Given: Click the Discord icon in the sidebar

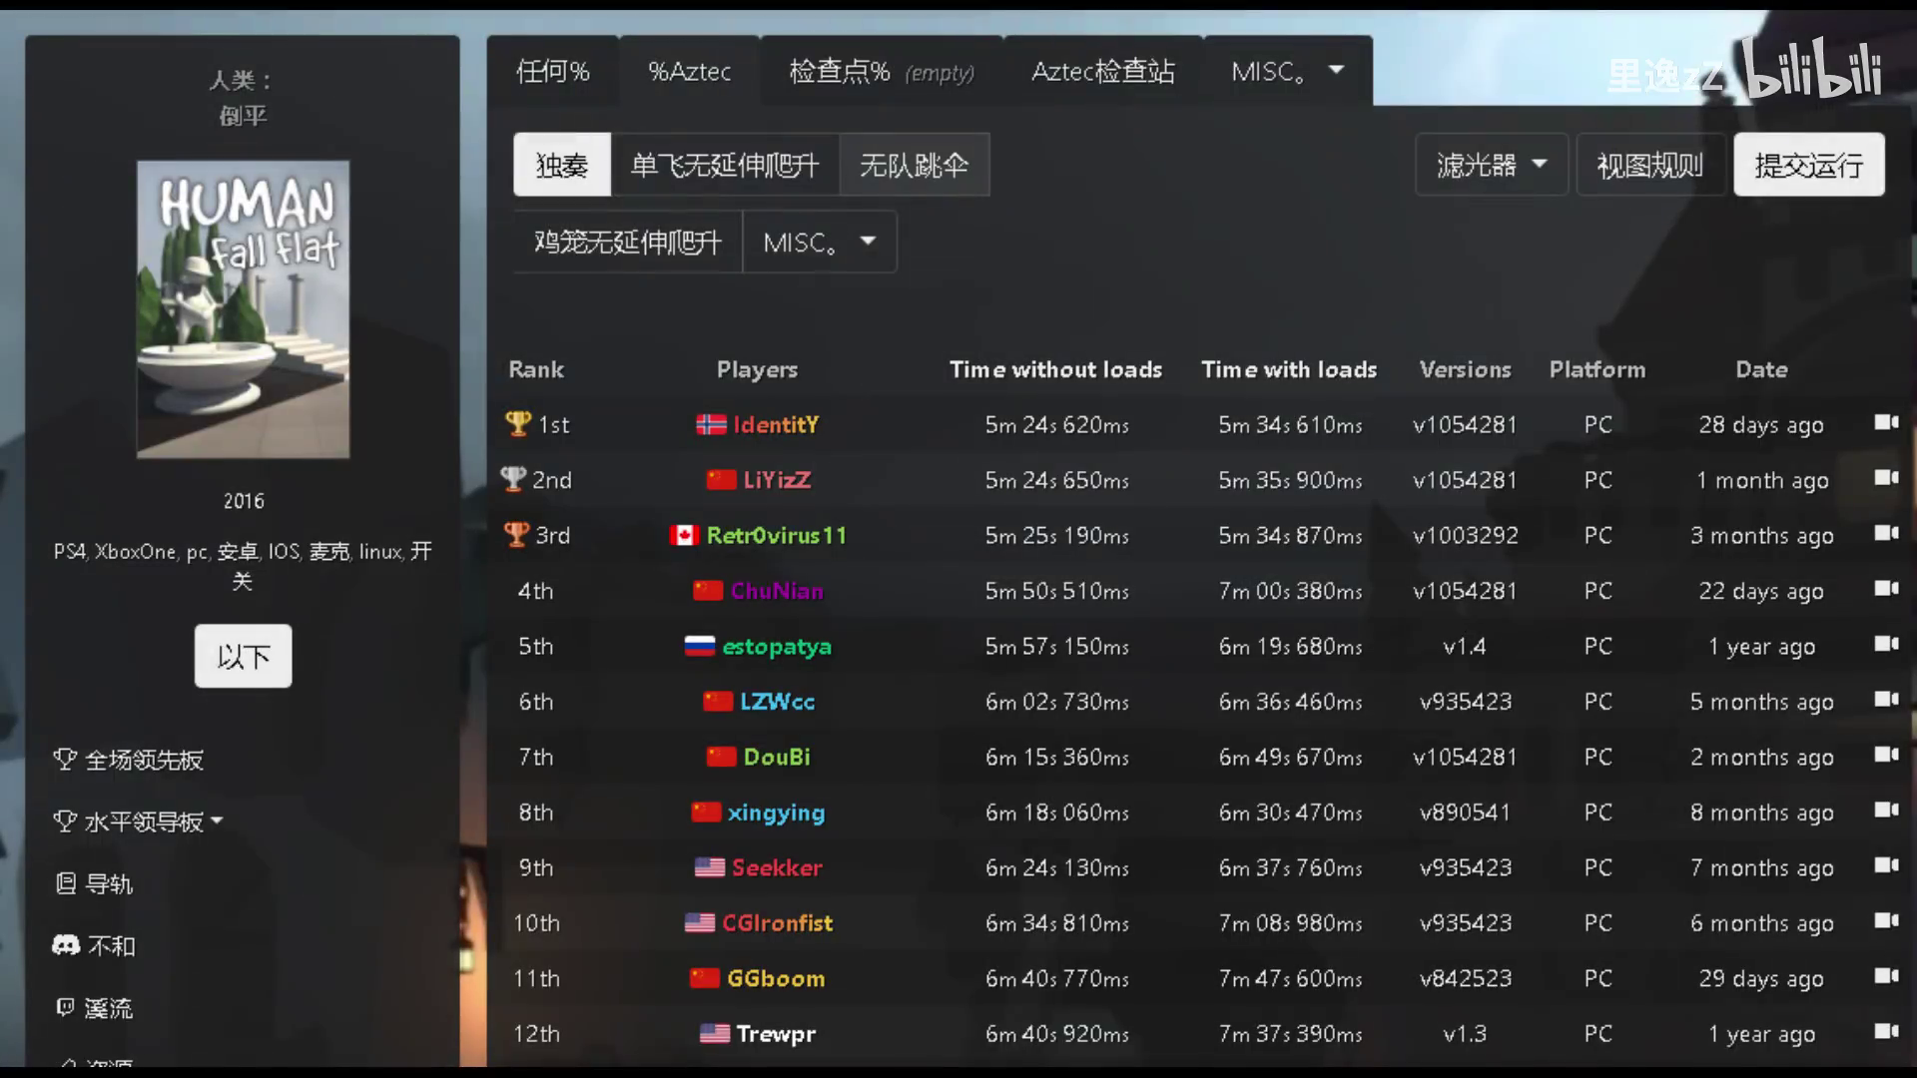Looking at the screenshot, I should tap(66, 945).
